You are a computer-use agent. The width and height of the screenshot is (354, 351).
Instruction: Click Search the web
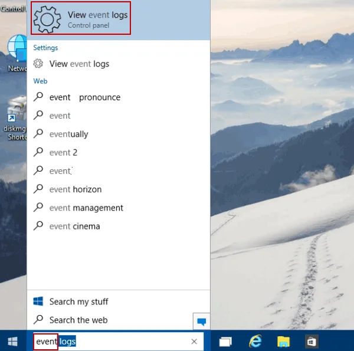(x=110, y=320)
